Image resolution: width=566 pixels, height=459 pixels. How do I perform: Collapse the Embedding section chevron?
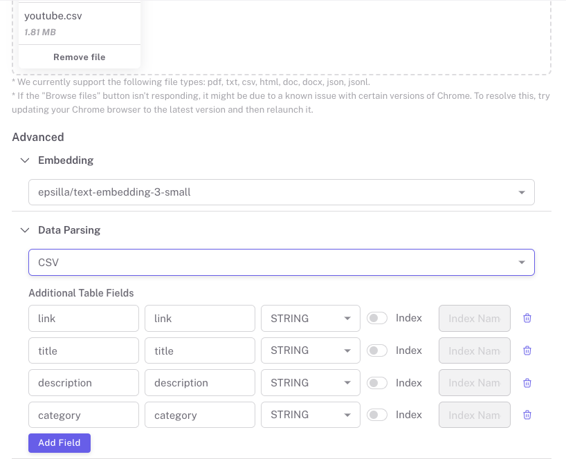pyautogui.click(x=25, y=160)
